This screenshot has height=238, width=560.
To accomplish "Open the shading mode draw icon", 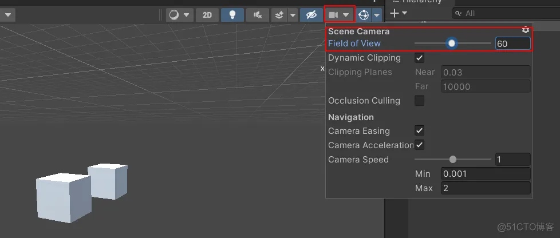I will [x=174, y=15].
